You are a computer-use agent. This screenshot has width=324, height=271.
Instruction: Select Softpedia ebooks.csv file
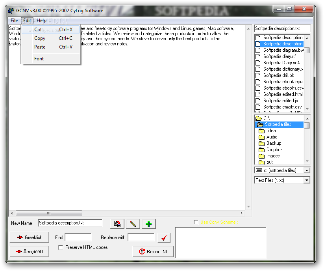click(280, 88)
